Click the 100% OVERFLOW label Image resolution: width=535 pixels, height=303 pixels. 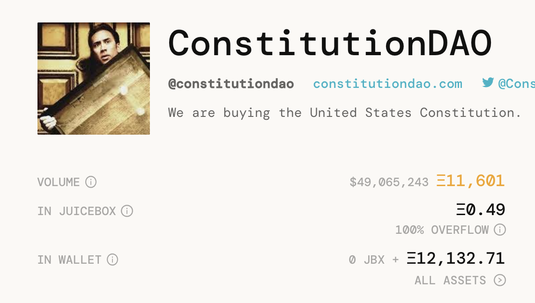pyautogui.click(x=442, y=230)
